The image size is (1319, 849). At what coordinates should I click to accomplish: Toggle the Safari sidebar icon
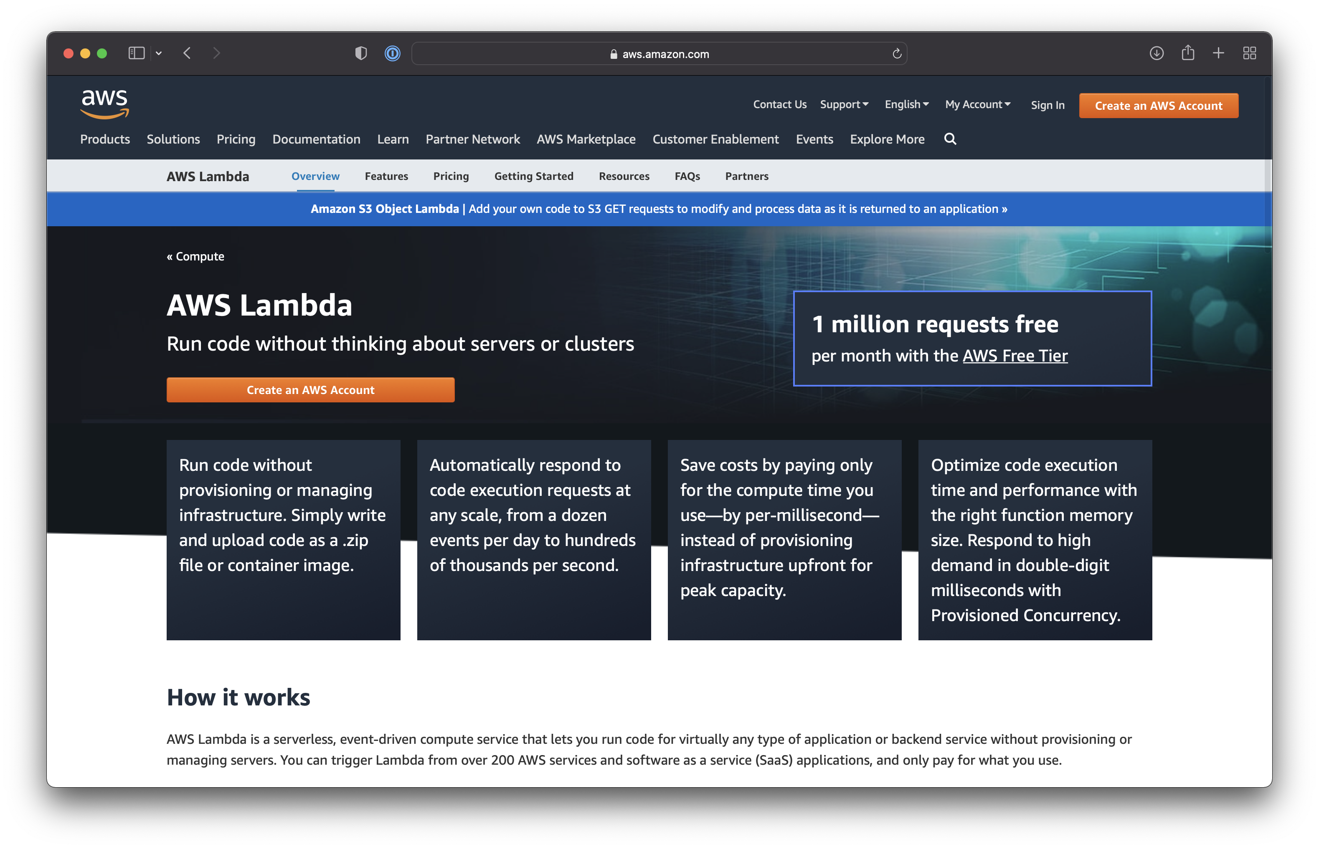pyautogui.click(x=136, y=53)
